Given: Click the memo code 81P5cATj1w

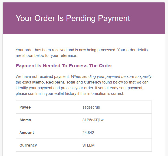Looking at the screenshot, I should (93, 120).
